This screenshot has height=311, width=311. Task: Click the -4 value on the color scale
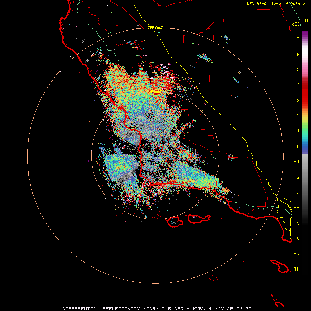pyautogui.click(x=297, y=208)
